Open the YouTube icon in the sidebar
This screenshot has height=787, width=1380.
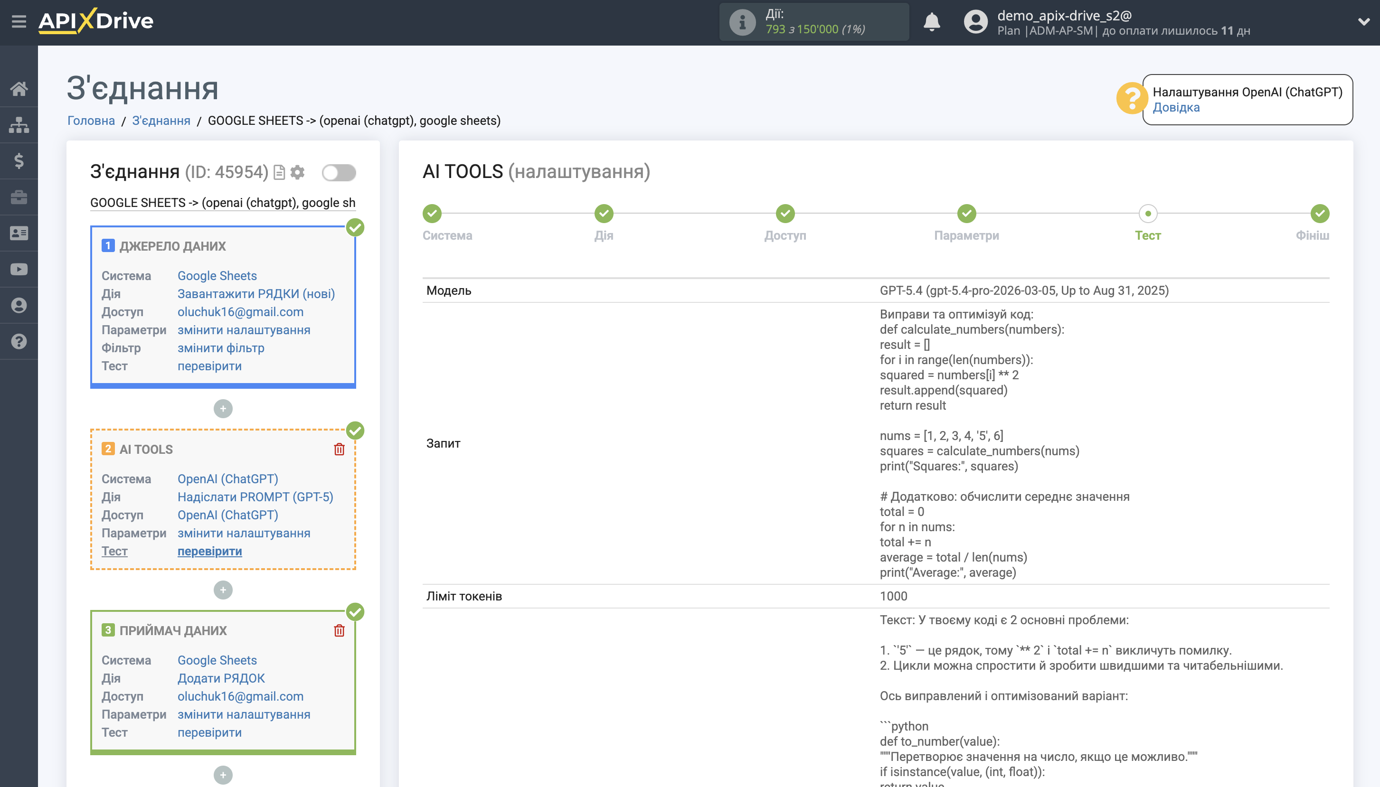point(19,269)
